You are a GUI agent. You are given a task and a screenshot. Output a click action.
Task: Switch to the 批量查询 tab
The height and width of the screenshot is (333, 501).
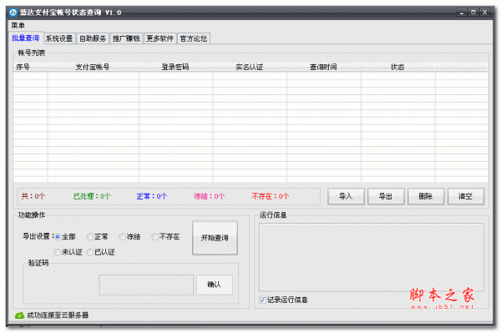26,38
